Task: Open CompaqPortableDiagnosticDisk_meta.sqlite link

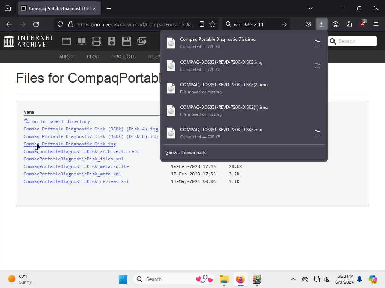Action: (x=76, y=166)
